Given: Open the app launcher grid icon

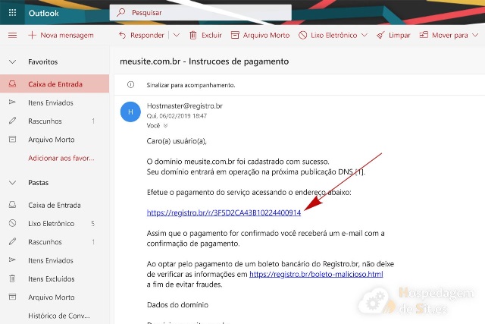Looking at the screenshot, I should (12, 13).
